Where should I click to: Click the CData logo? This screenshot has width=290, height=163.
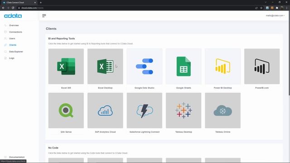(13, 16)
